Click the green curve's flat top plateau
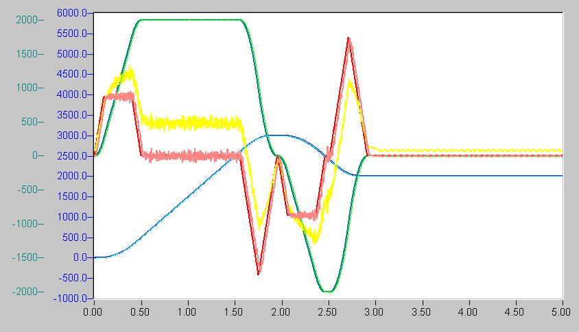 point(191,20)
